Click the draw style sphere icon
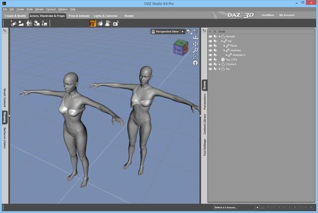This screenshot has height=213, width=318. click(x=189, y=31)
